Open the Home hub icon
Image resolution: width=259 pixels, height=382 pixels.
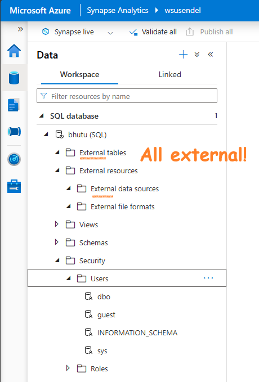click(x=14, y=51)
